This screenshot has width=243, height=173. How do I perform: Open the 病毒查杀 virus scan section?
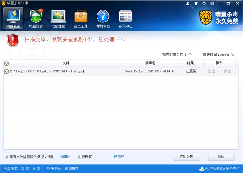13,19
